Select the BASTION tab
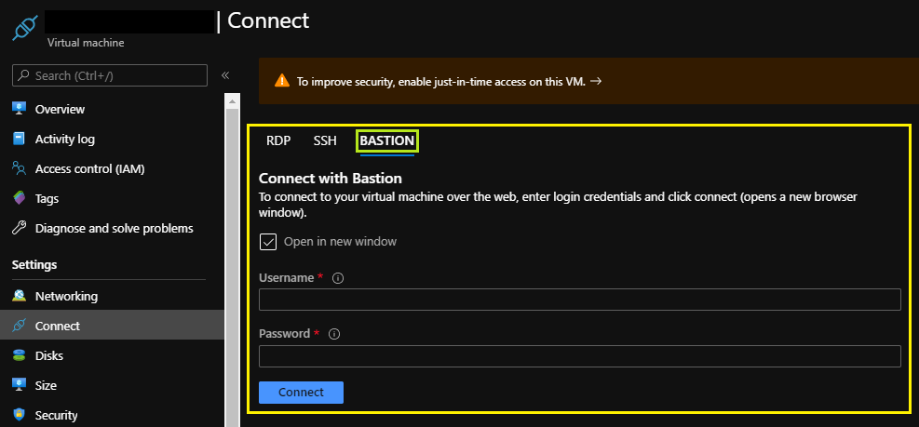Screen dimensions: 919x427 (x=386, y=141)
